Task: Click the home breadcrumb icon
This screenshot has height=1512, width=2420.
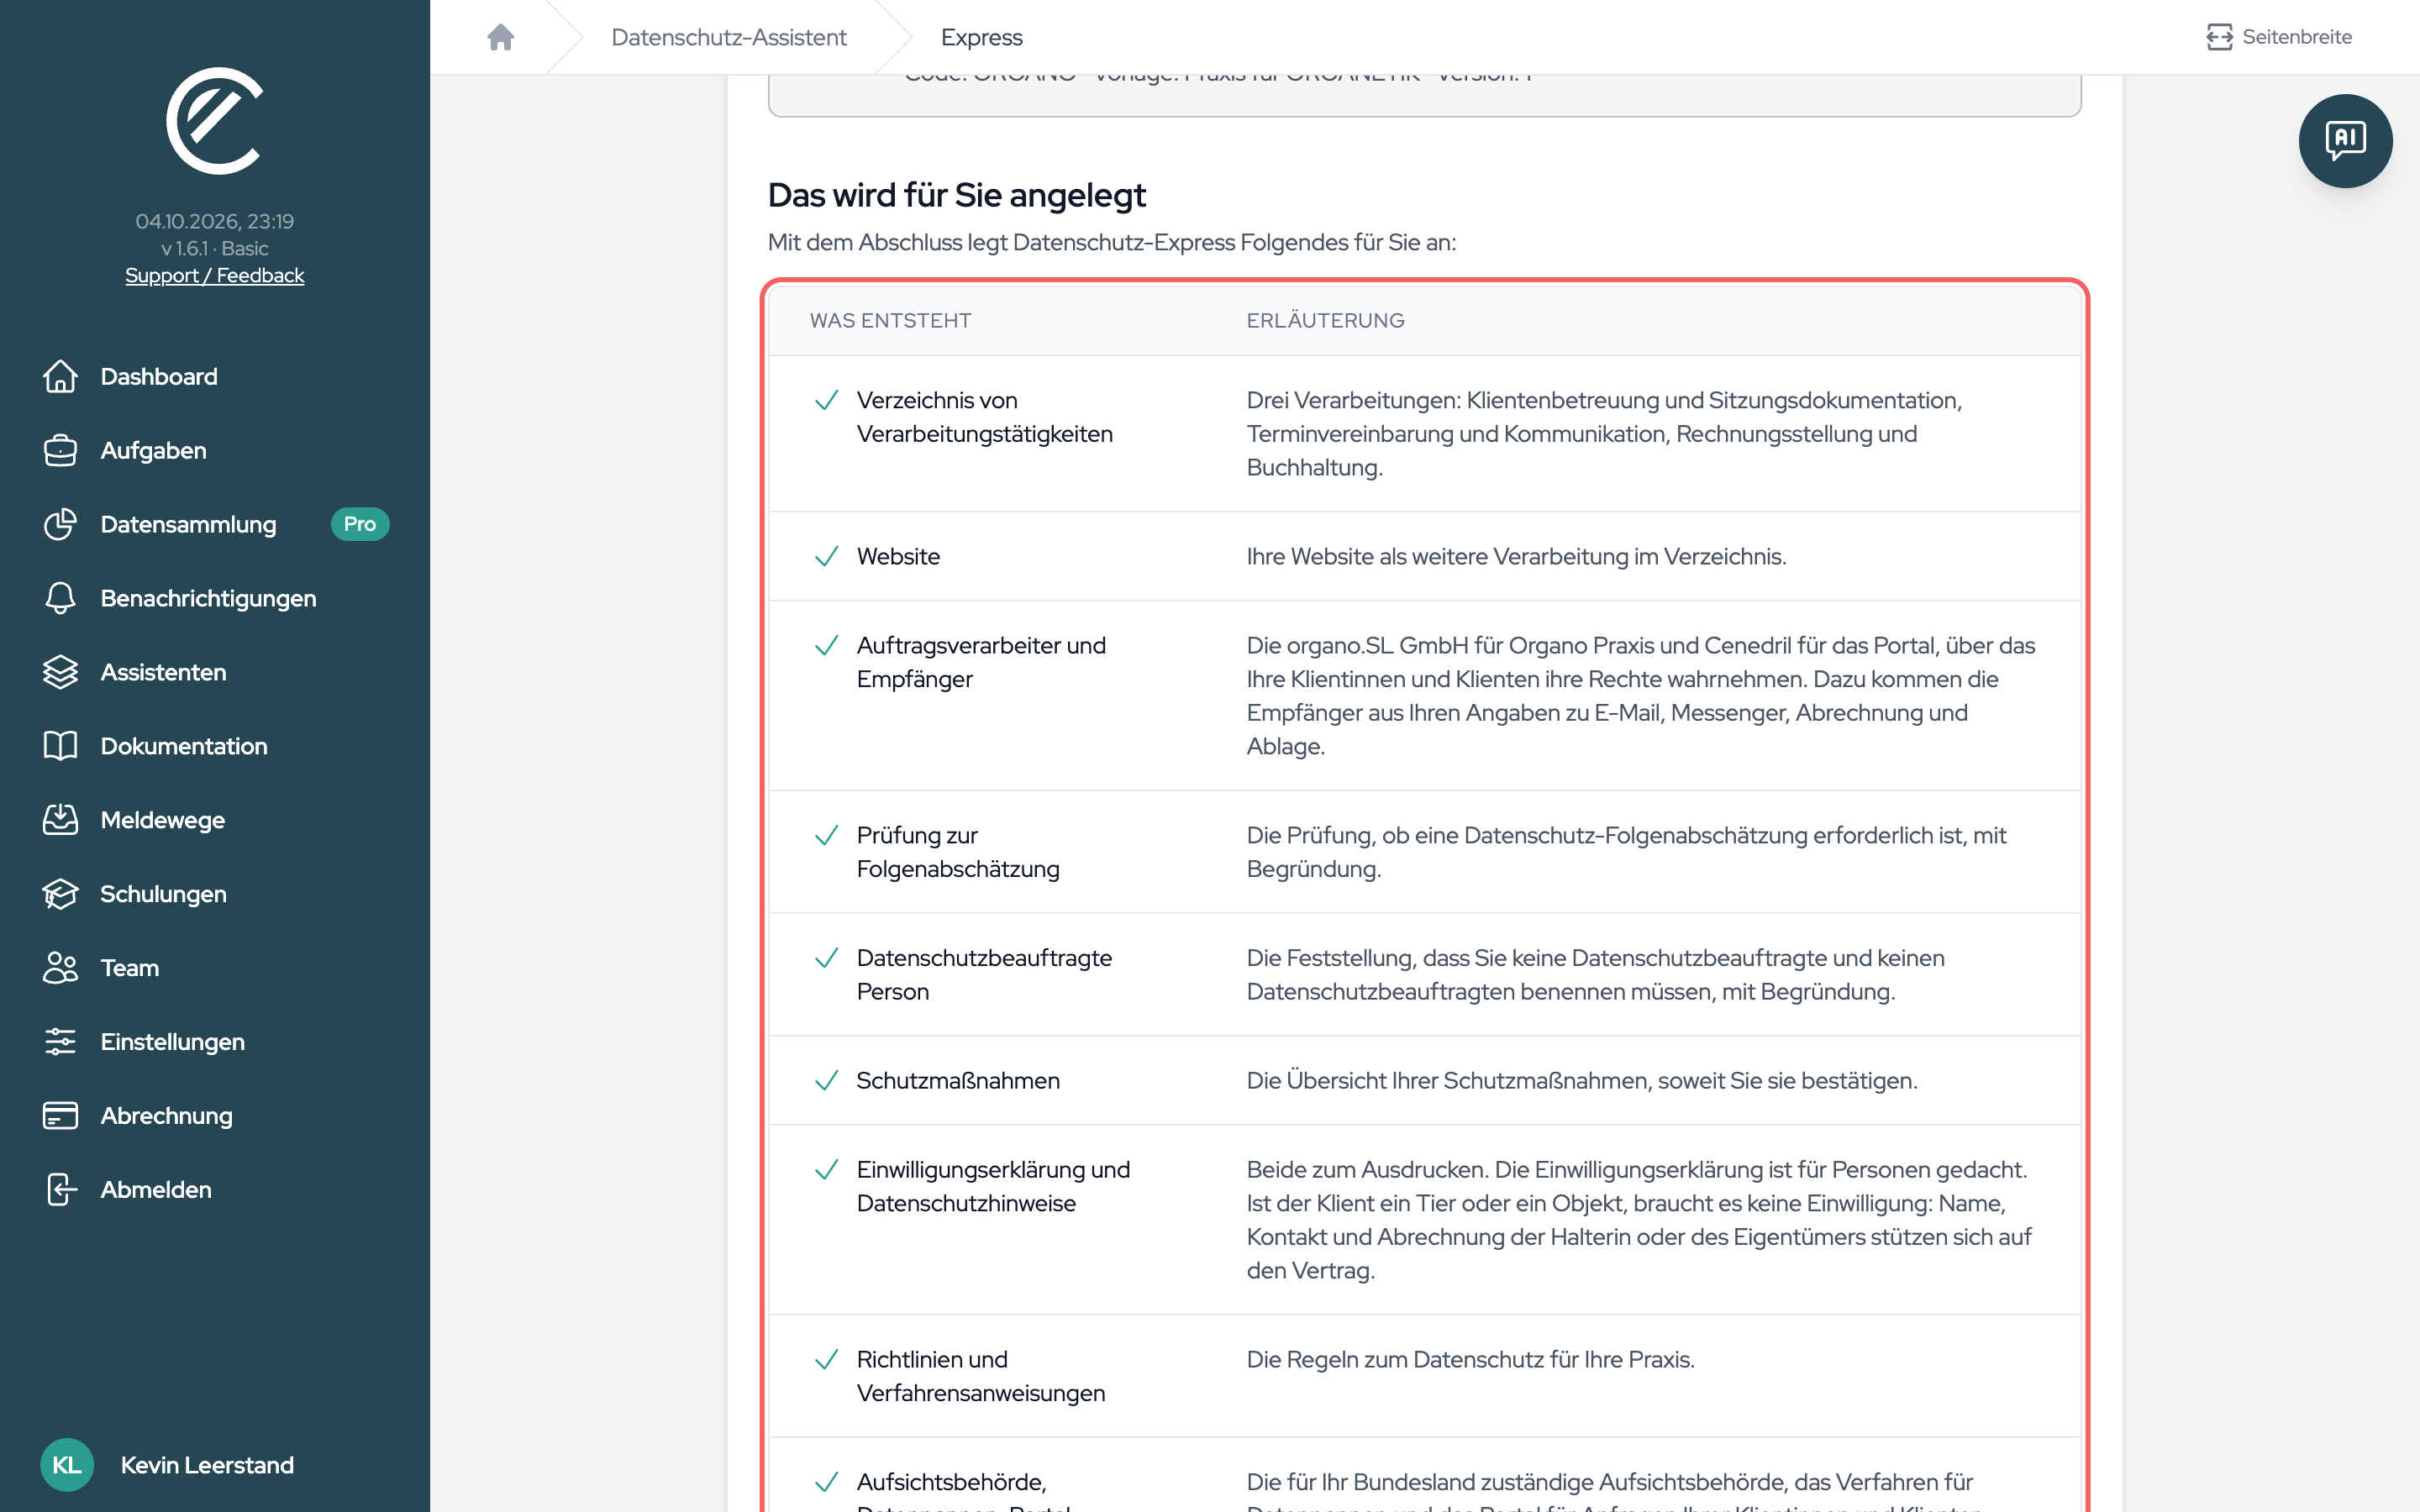Action: point(500,38)
